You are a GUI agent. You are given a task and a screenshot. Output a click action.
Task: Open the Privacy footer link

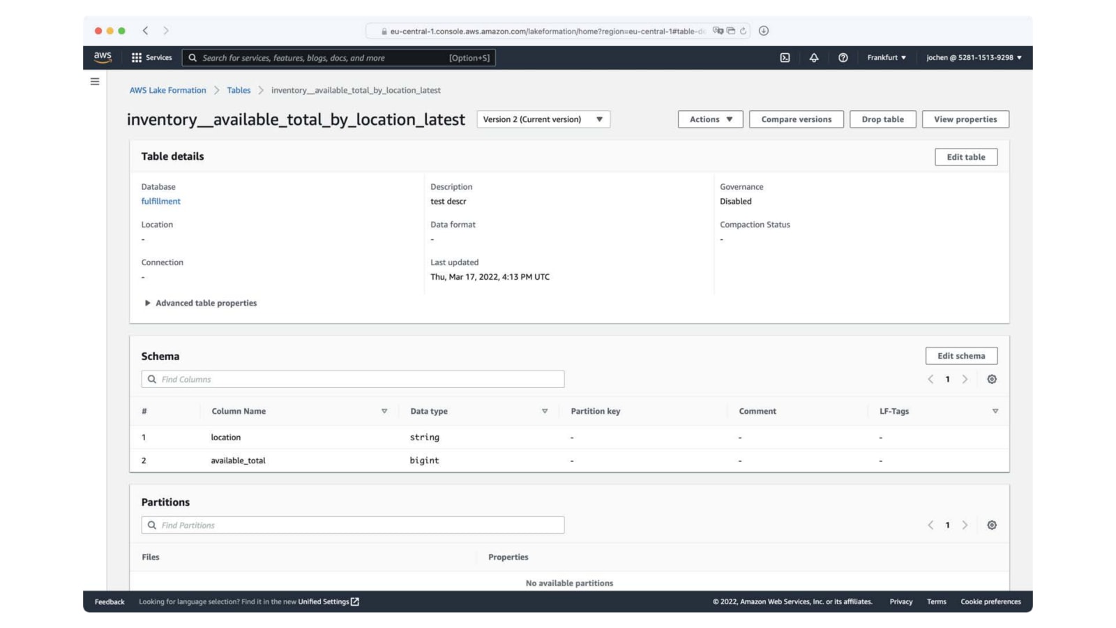coord(901,602)
